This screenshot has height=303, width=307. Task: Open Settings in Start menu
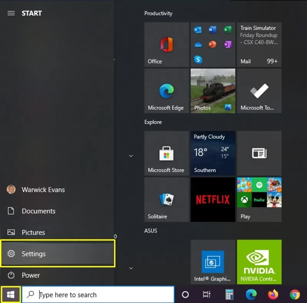point(58,254)
